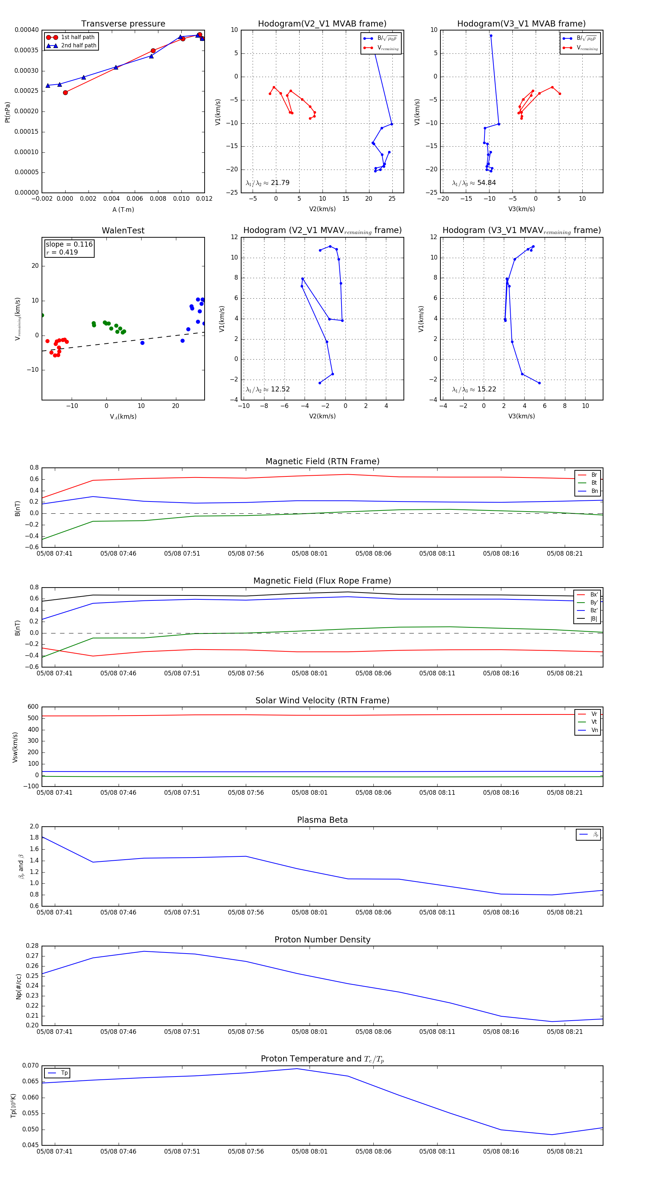Click the Hodogram (V3_V1 MVAV remaining frame) title
645x1183 pixels.
[x=521, y=231]
